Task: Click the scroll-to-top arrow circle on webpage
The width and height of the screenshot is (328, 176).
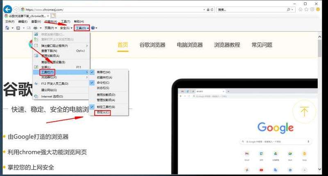Action: (x=304, y=111)
